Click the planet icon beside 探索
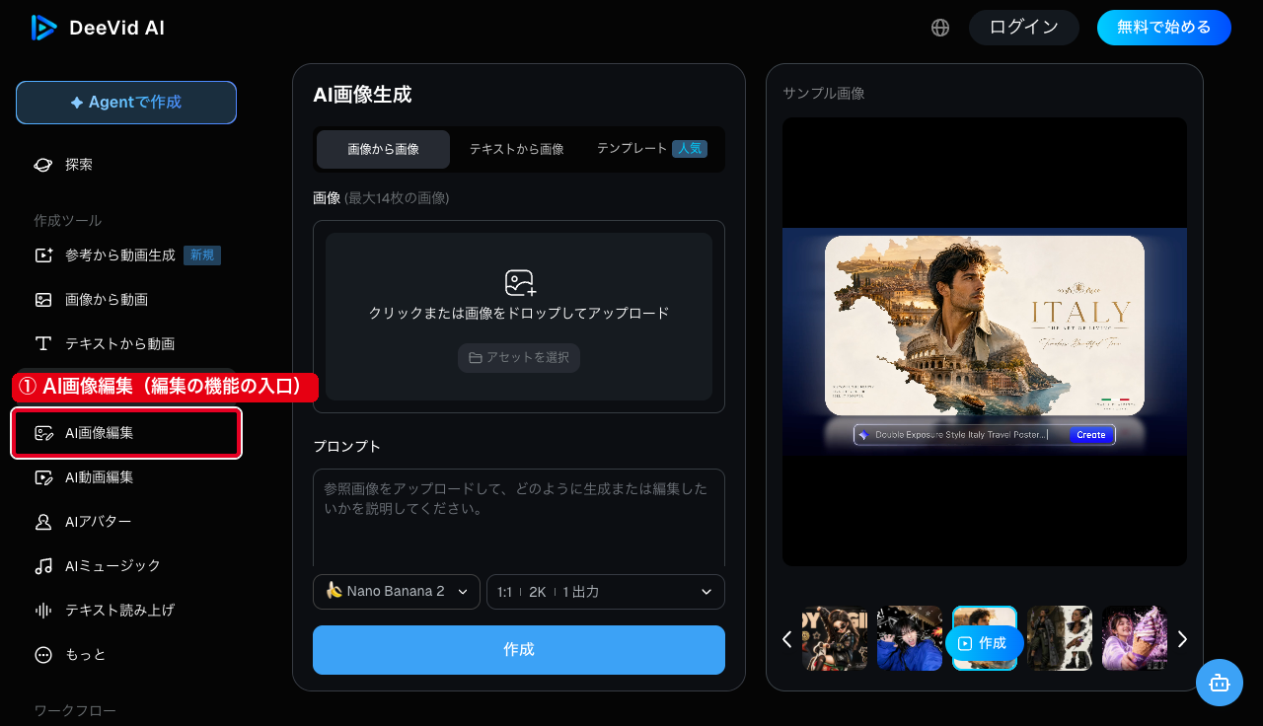This screenshot has height=726, width=1263. pos(43,165)
